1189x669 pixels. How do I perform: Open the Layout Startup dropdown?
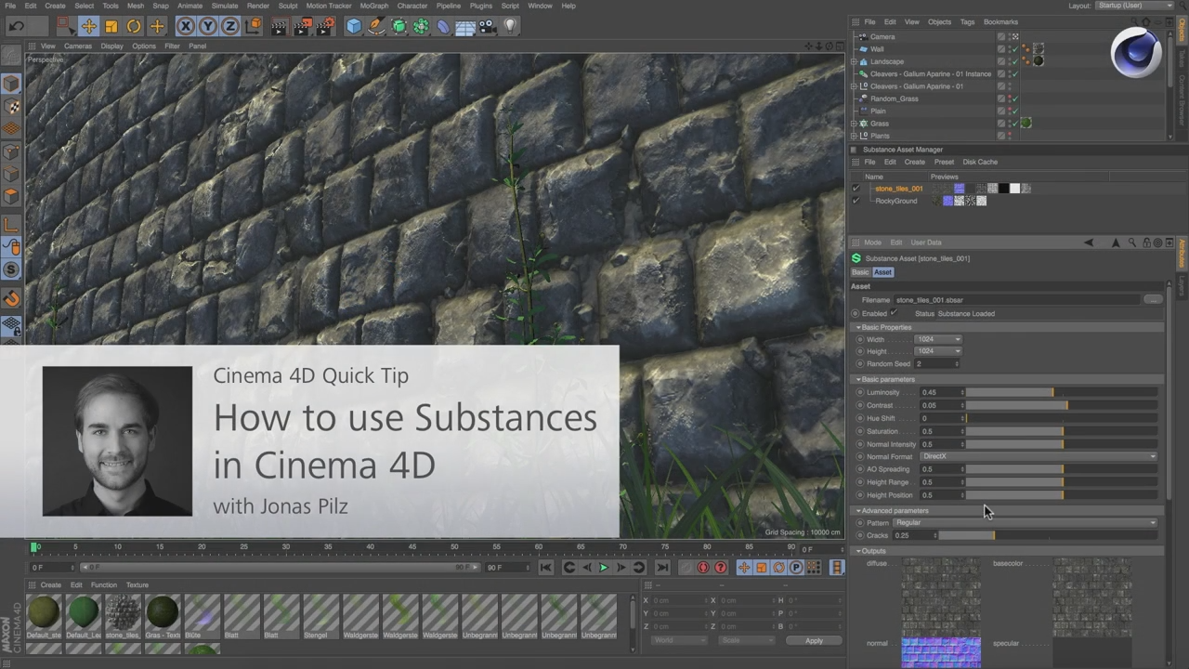pyautogui.click(x=1134, y=6)
